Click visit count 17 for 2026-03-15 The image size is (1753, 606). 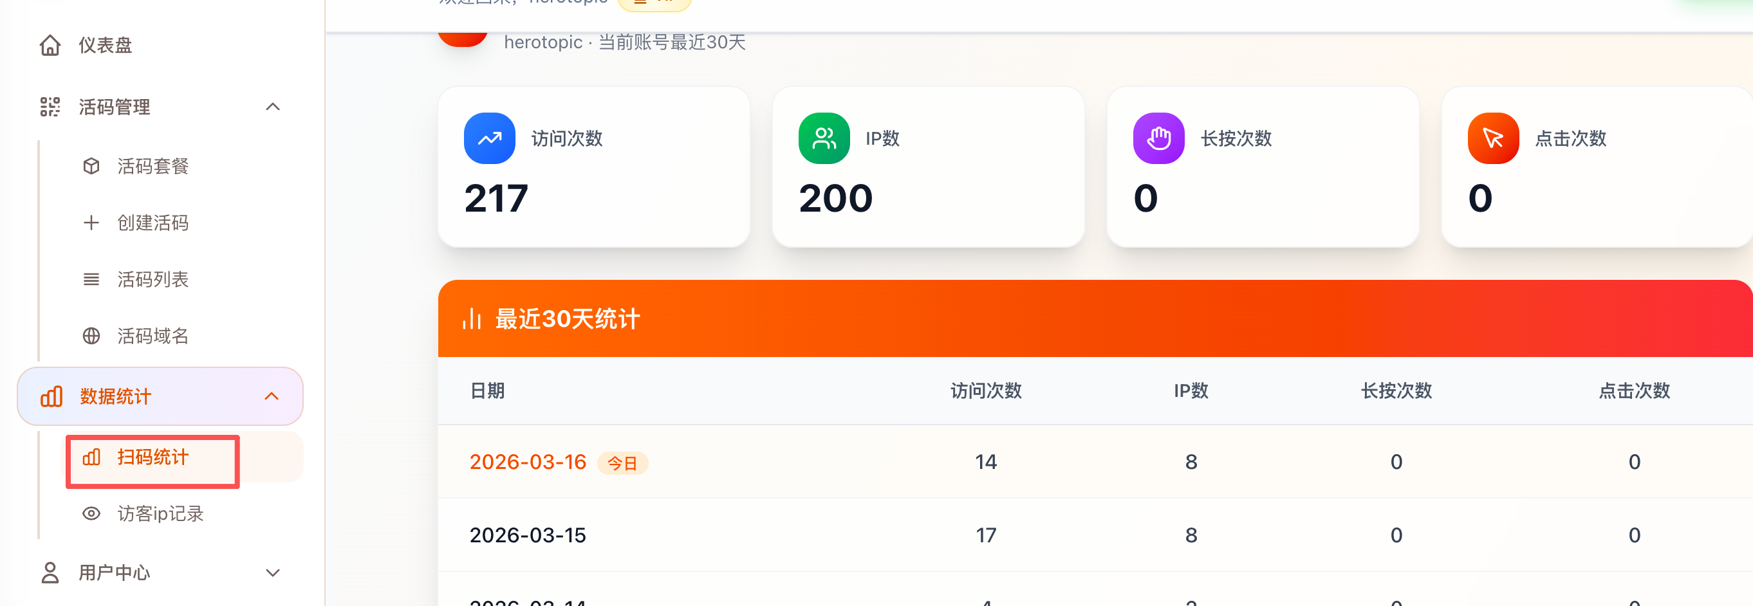click(986, 536)
